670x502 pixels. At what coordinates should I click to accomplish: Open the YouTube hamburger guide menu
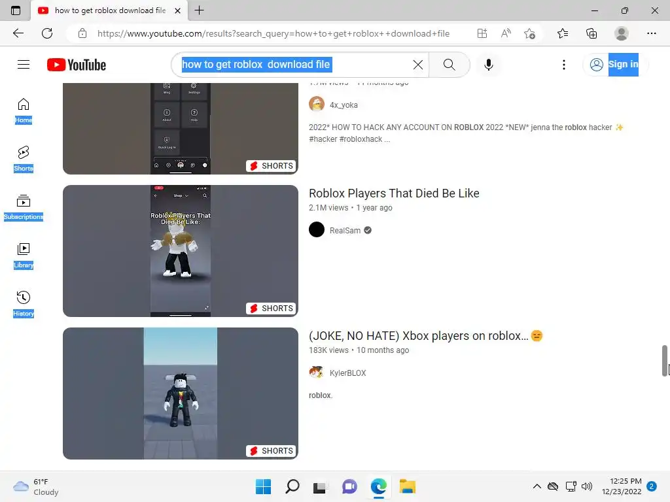tap(24, 65)
